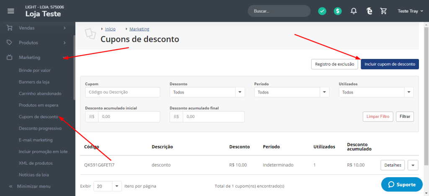Click the Descrição column header
This screenshot has width=429, height=196.
[x=162, y=147]
